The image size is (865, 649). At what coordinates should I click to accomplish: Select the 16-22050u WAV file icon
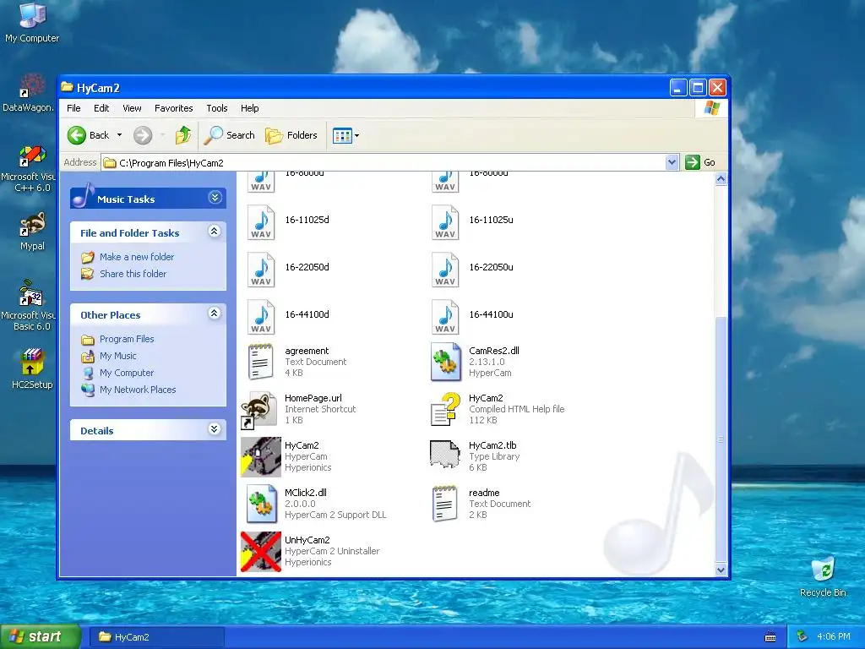(445, 270)
